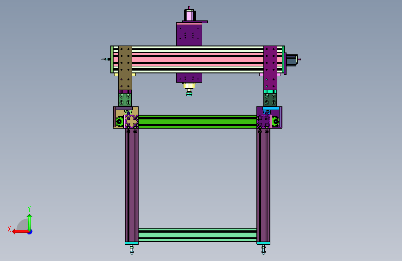The width and height of the screenshot is (402, 261).
Task: Click the red X axis arrow of the triad
Action: click(x=20, y=232)
